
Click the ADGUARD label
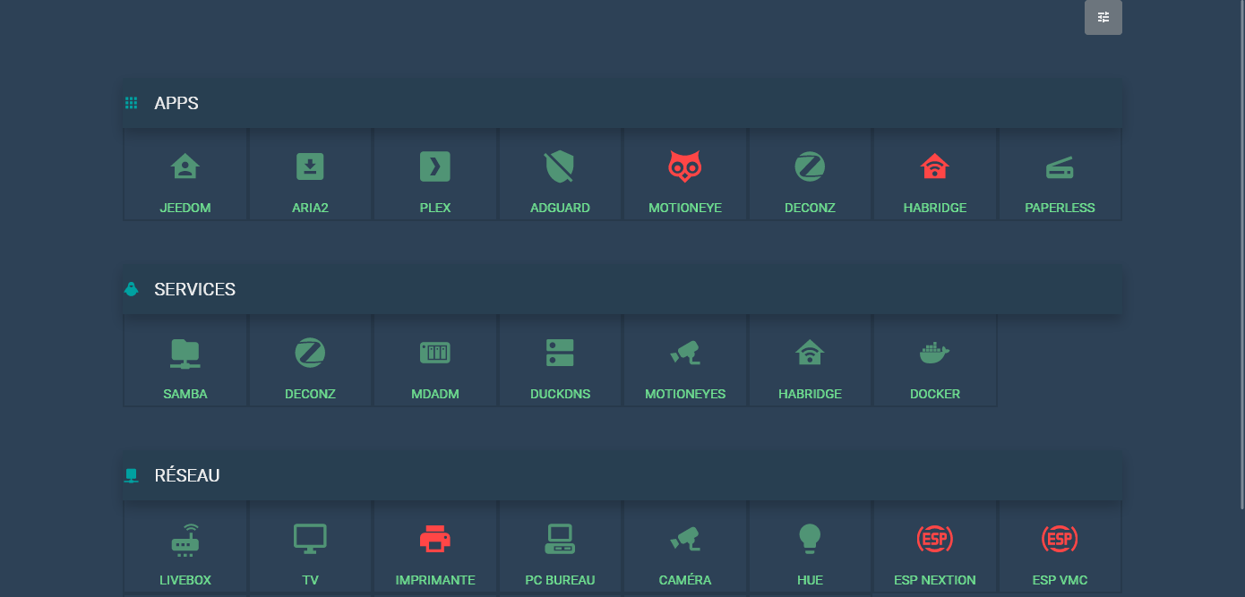coord(560,208)
